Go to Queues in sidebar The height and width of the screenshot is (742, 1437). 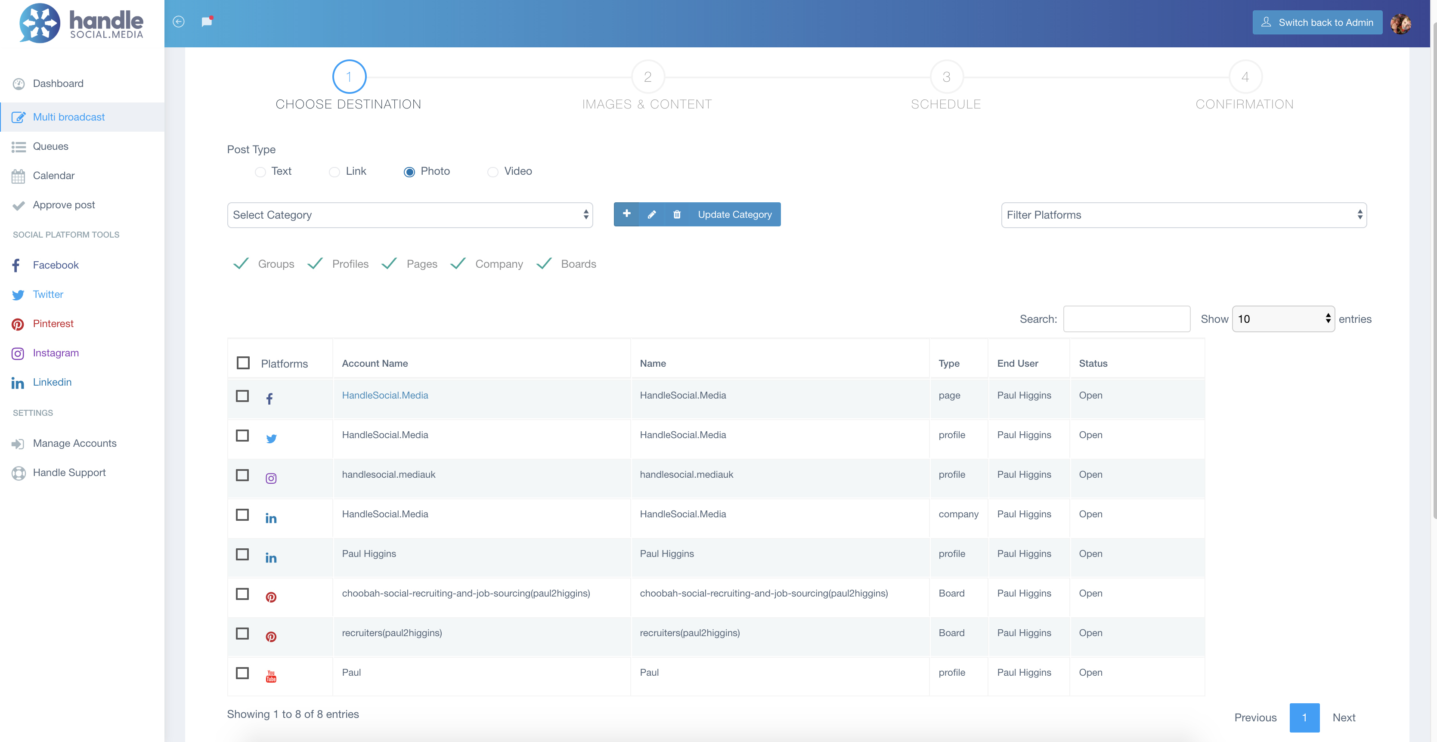pyautogui.click(x=50, y=146)
